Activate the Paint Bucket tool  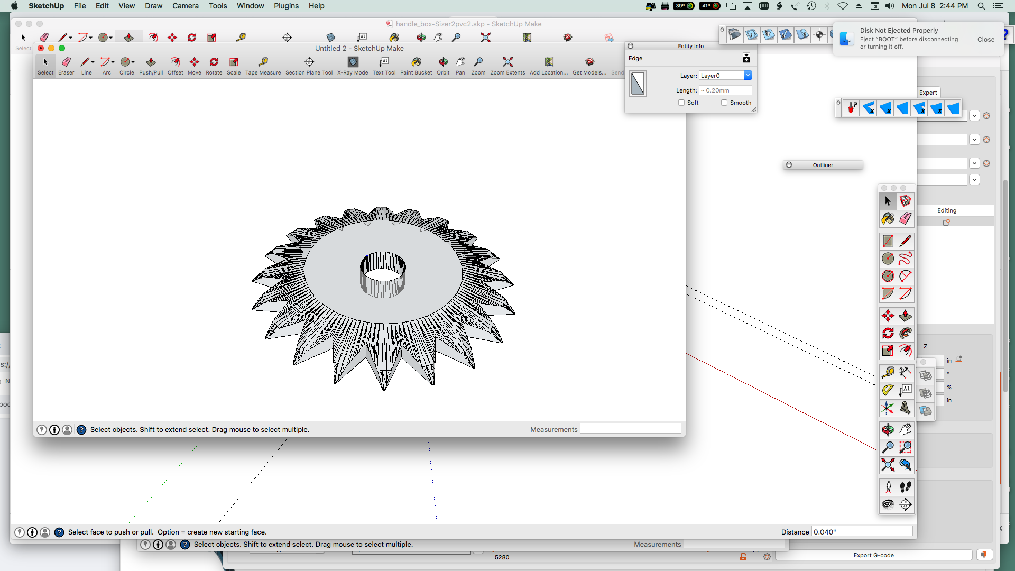(x=416, y=63)
